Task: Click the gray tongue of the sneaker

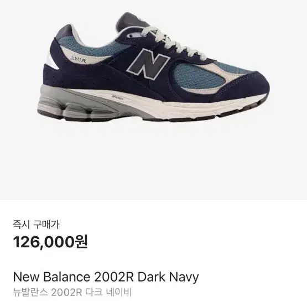Action: click(133, 20)
